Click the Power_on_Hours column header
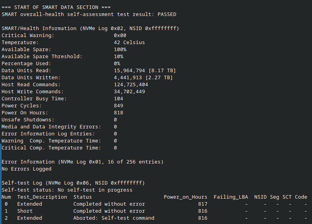The height and width of the screenshot is (224, 312). click(185, 197)
